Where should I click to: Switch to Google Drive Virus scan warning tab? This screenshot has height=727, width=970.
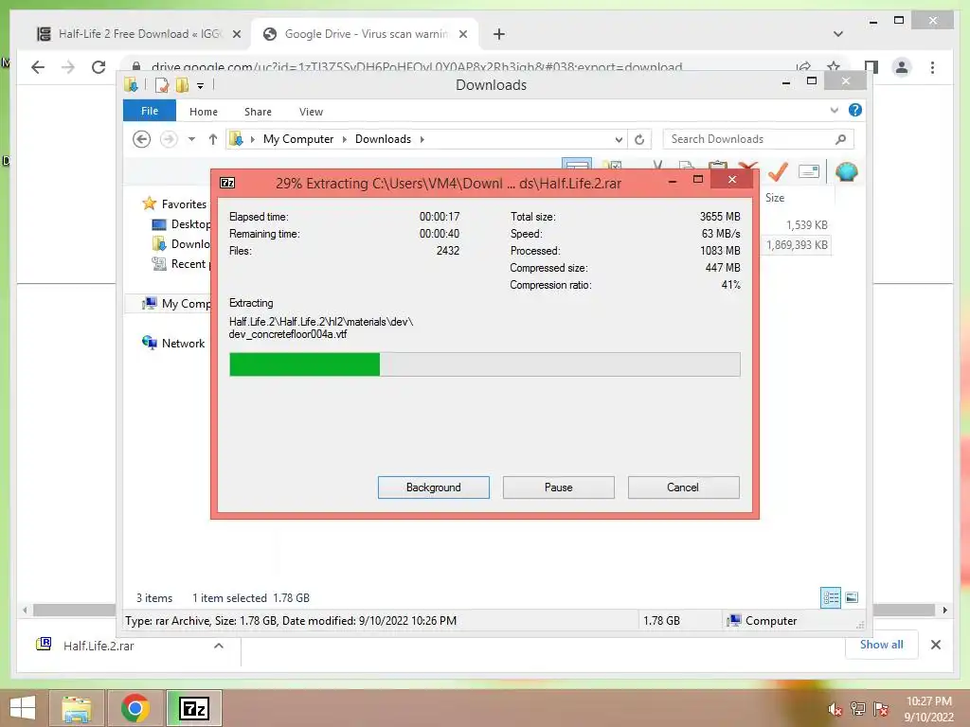pos(365,34)
